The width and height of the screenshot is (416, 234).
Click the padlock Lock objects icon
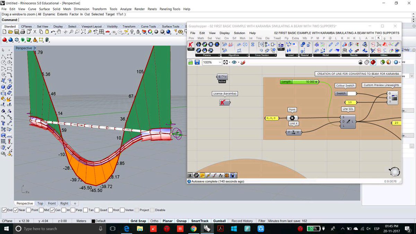click(x=138, y=32)
